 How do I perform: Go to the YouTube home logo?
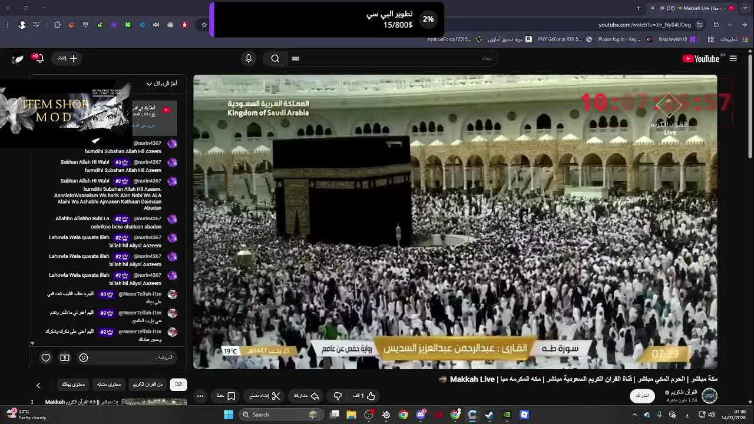pos(700,58)
